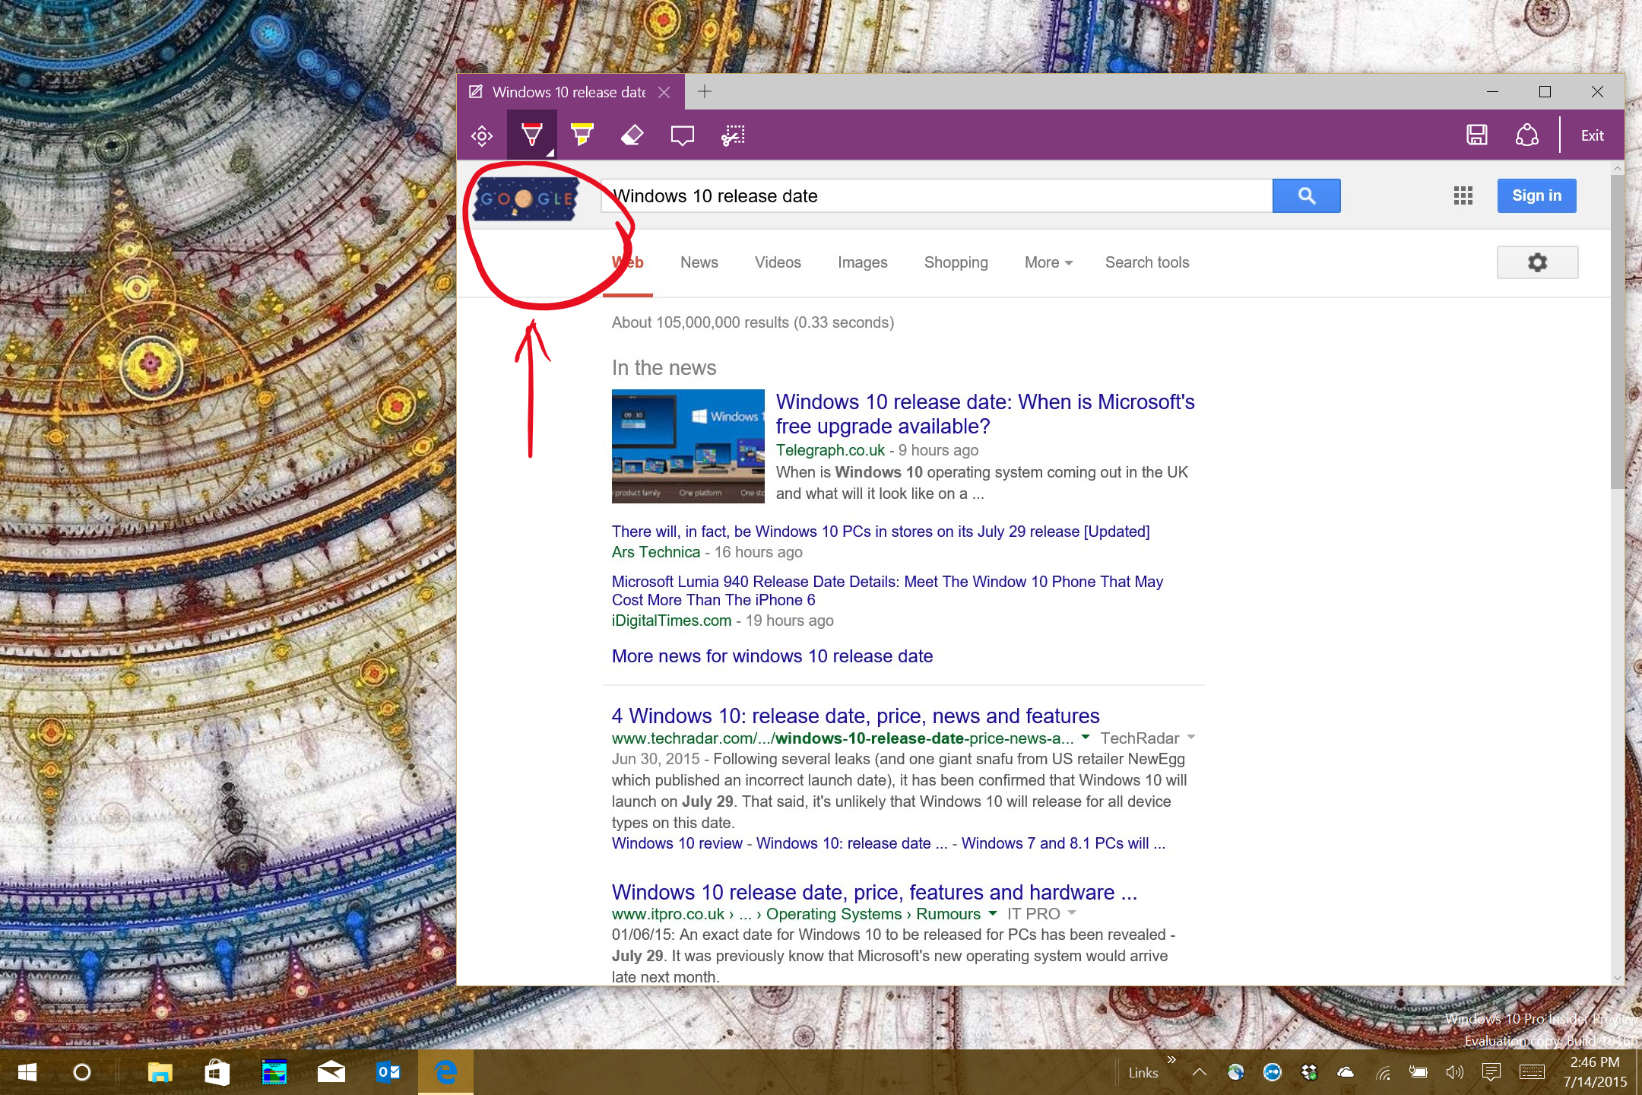Image resolution: width=1642 pixels, height=1095 pixels.
Task: Open Cortana search circle
Action: 82,1072
